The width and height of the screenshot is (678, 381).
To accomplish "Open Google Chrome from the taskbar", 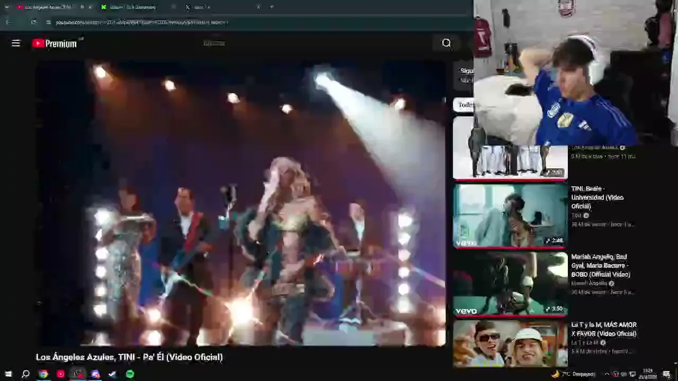I will pyautogui.click(x=43, y=374).
